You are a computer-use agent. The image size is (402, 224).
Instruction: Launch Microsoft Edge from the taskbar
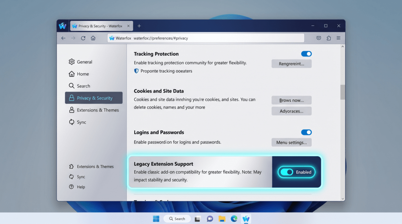coord(234,219)
